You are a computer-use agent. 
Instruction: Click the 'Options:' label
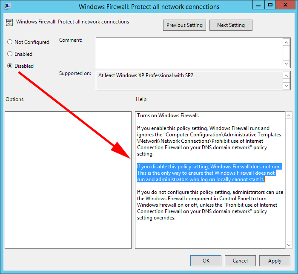(x=15, y=99)
